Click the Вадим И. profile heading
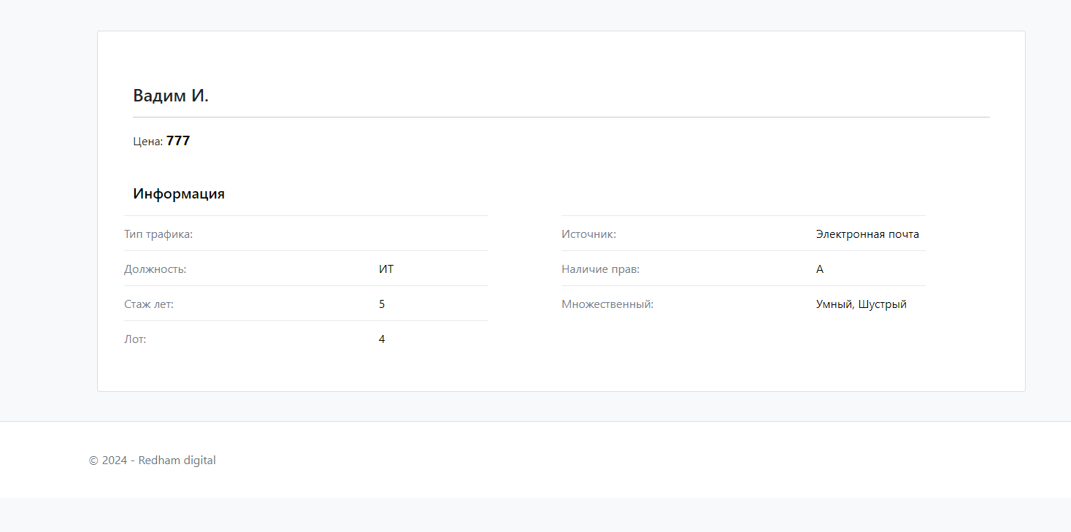1071x532 pixels. (171, 96)
